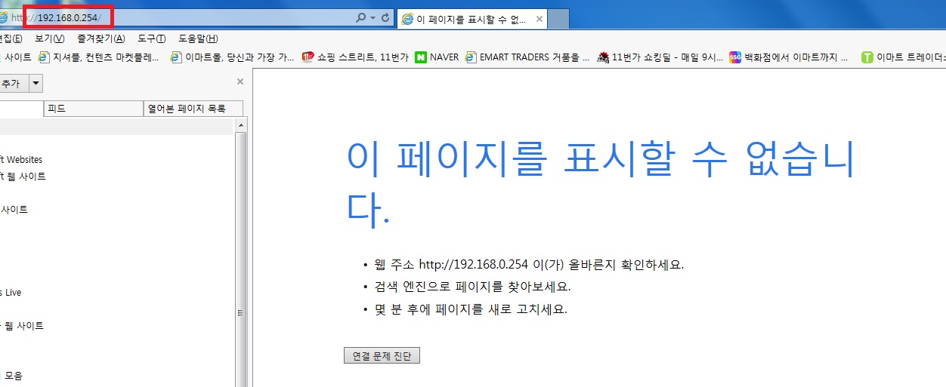This screenshot has width=946, height=387.
Task: Open the 'EMART TRADERS 거품을...' bookmark
Action: 527,57
